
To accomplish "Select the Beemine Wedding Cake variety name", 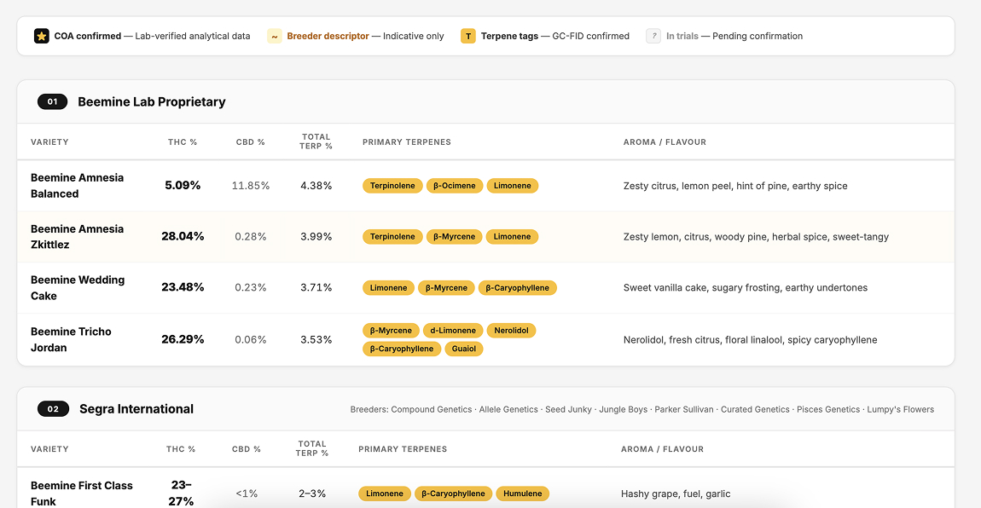I will pos(78,288).
